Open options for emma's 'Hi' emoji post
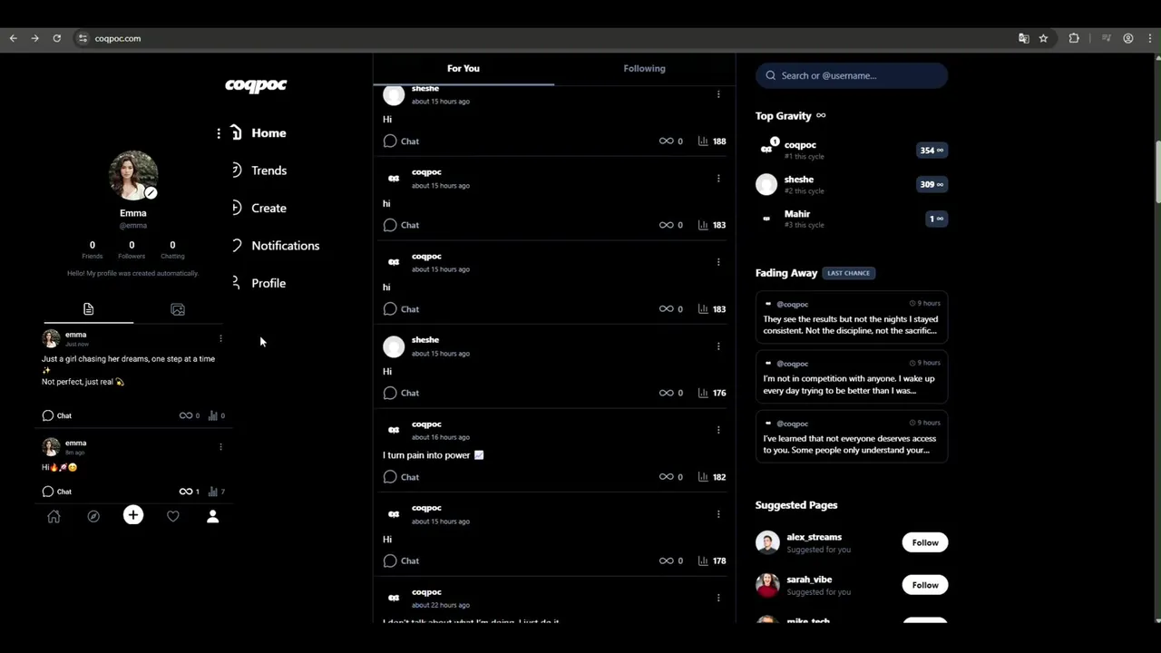The height and width of the screenshot is (653, 1161). pyautogui.click(x=220, y=446)
